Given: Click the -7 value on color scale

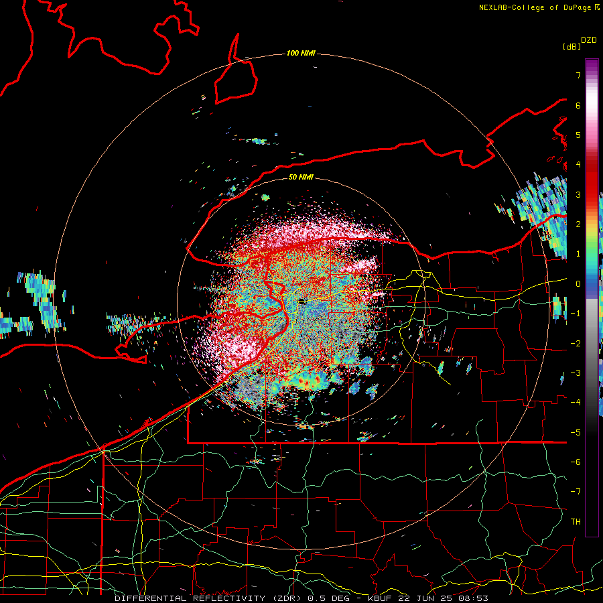Looking at the screenshot, I should 576,492.
